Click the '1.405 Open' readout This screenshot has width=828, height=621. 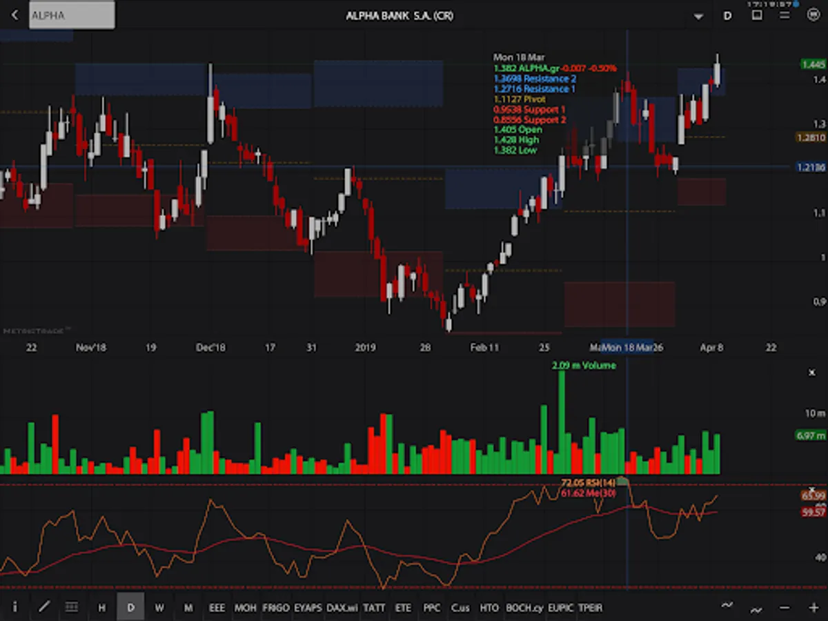pos(517,130)
